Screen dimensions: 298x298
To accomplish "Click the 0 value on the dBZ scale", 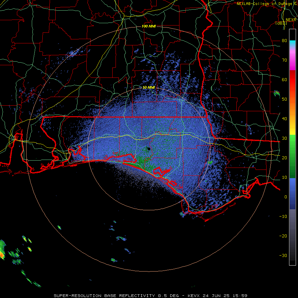I will 286,197.
